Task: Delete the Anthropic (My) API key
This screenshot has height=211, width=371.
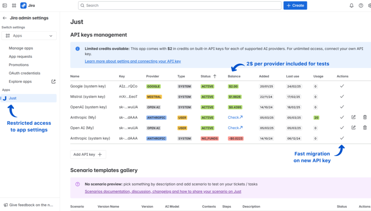Action: click(x=365, y=117)
